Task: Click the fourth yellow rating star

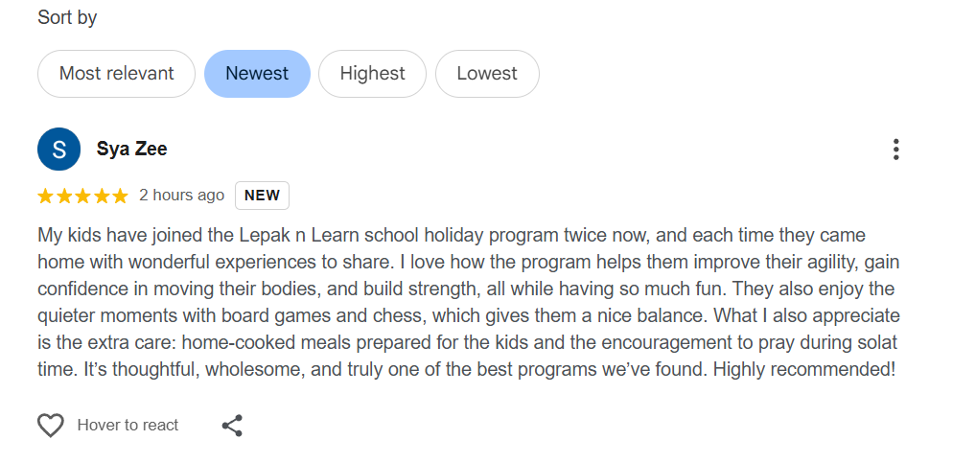Action: [x=101, y=196]
